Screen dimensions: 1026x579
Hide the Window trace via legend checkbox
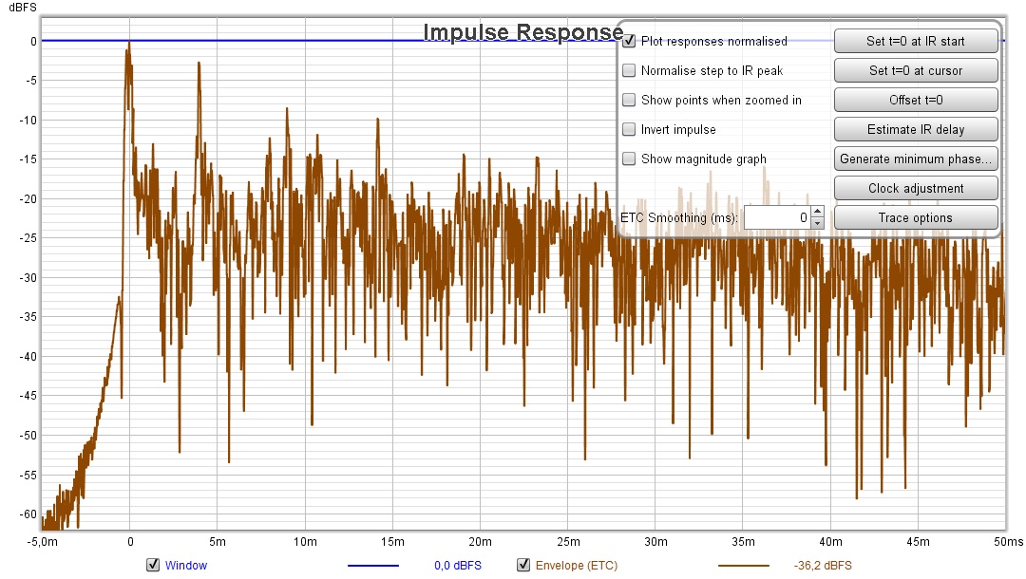[153, 566]
